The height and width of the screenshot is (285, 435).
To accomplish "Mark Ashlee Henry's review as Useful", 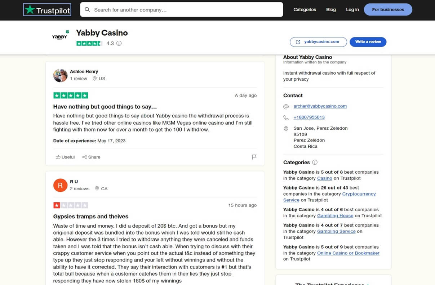I will coord(65,157).
